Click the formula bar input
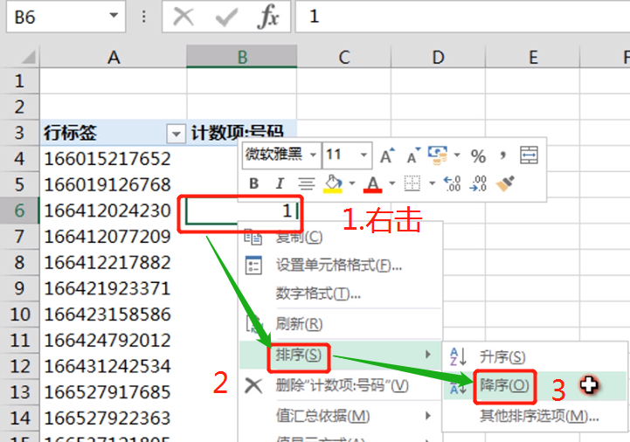 [462, 17]
